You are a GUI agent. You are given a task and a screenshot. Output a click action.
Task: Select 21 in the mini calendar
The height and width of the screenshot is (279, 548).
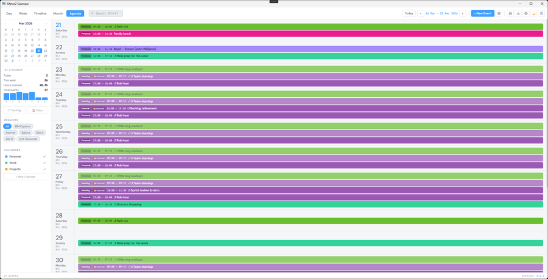38,50
